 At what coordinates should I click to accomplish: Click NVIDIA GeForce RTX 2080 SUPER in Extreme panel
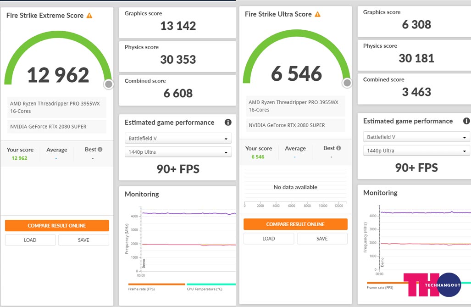coord(48,127)
